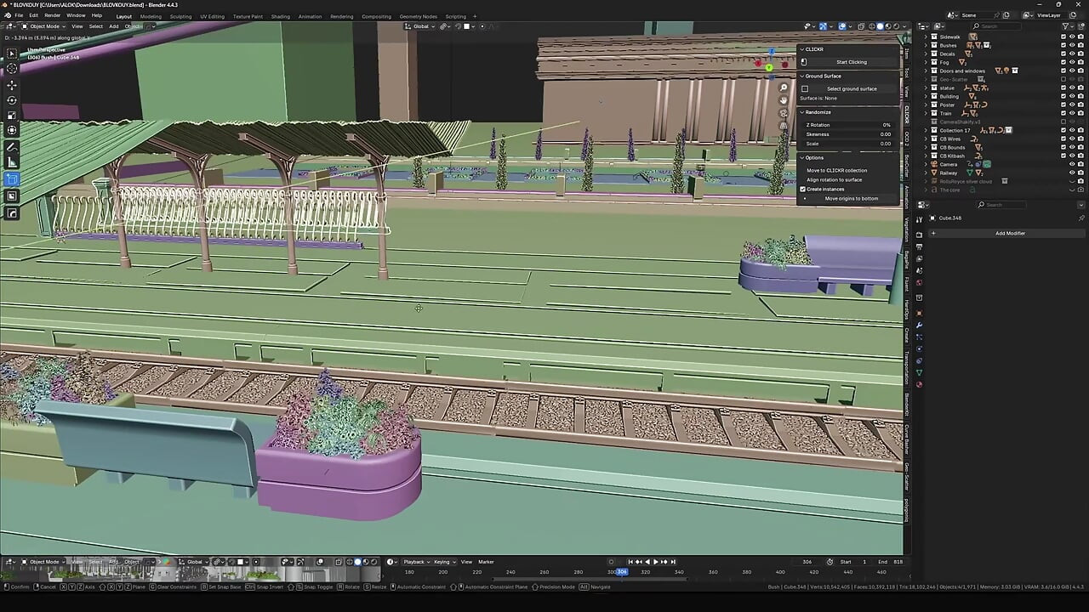Collapse the Randomize section in the CLICKR panel
The height and width of the screenshot is (612, 1089).
802,112
